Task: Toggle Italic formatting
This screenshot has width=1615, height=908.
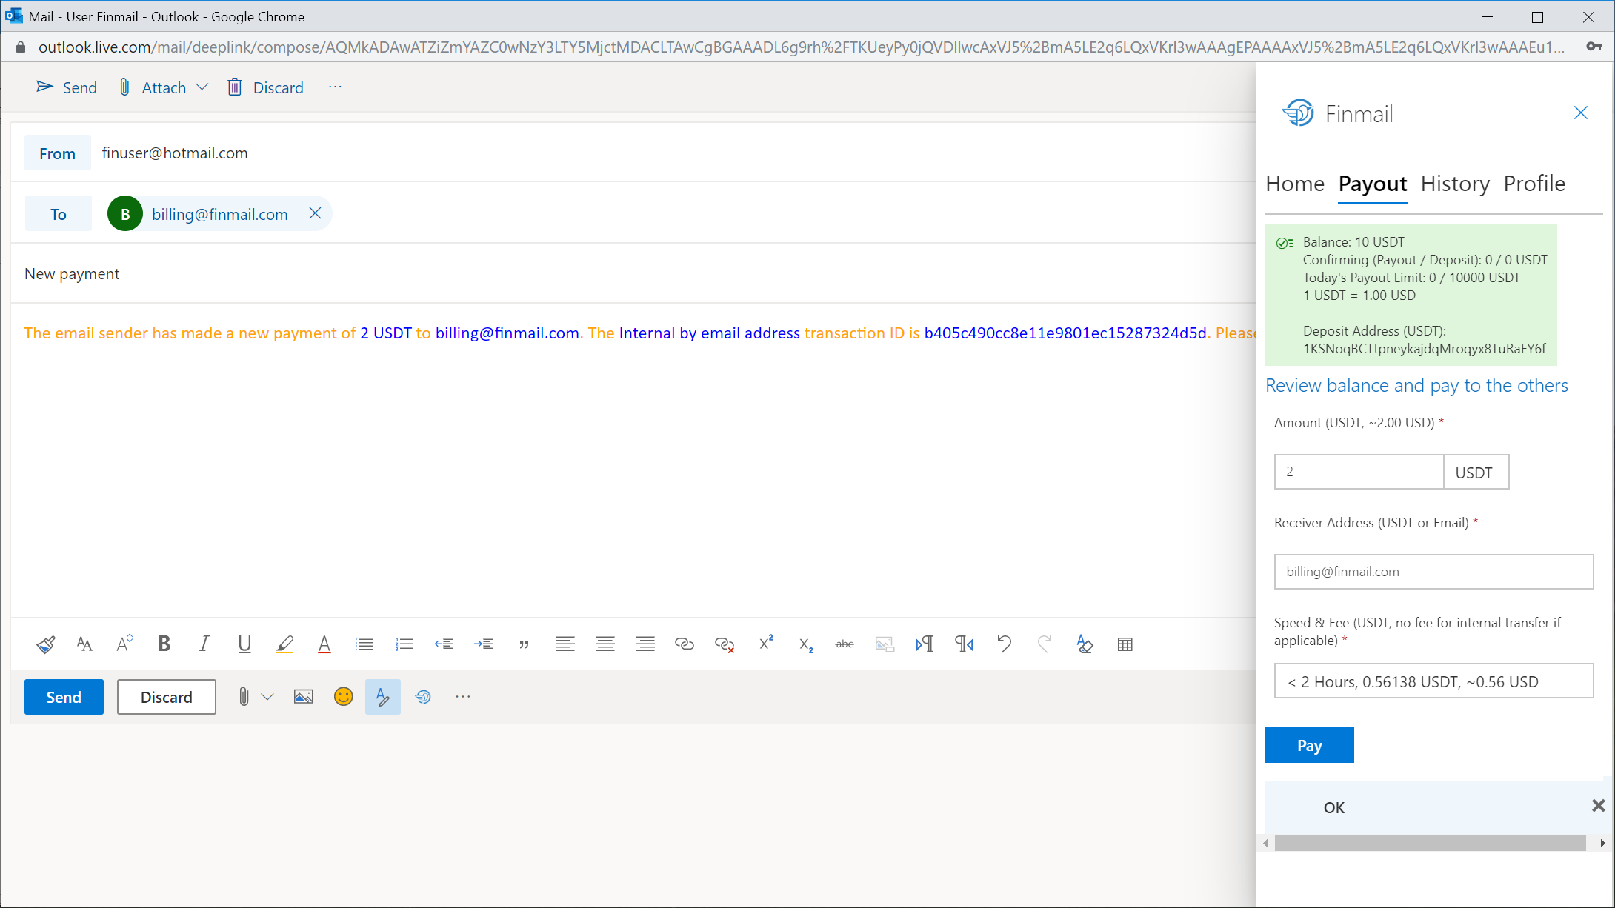Action: click(204, 644)
